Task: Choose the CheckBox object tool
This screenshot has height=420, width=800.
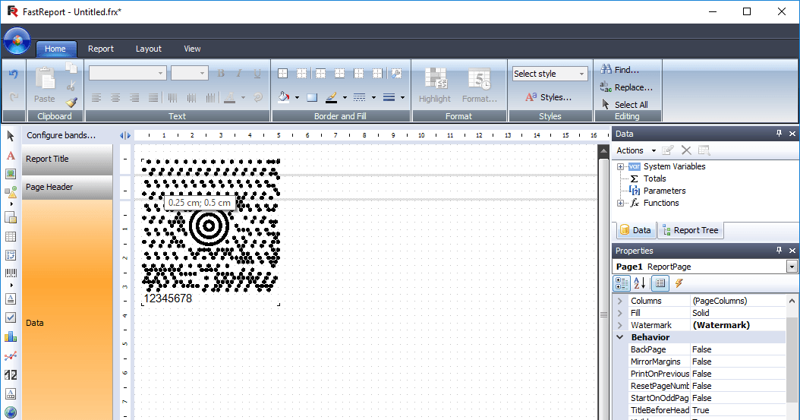Action: click(10, 317)
